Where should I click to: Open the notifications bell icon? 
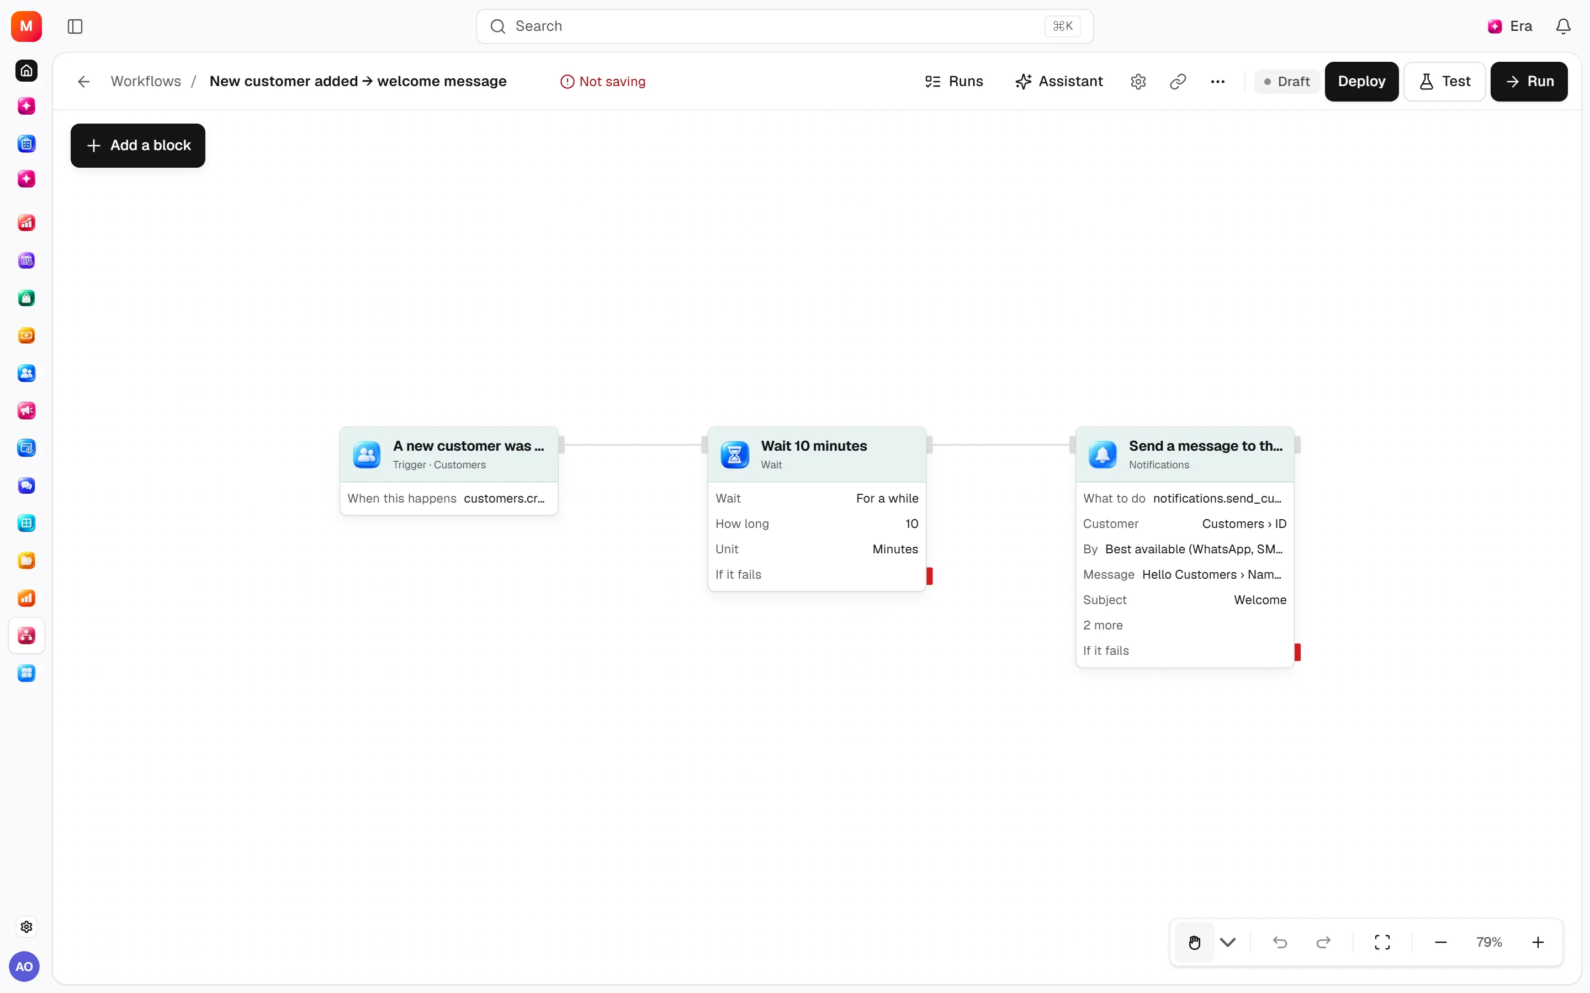click(x=1563, y=26)
